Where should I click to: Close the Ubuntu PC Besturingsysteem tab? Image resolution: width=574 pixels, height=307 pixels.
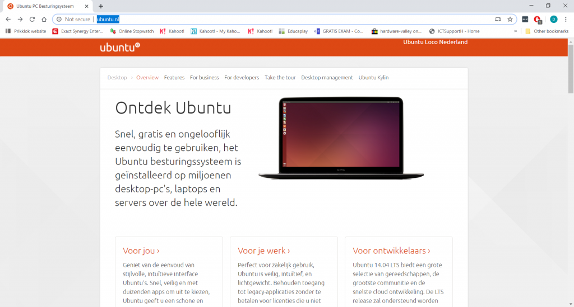click(87, 6)
